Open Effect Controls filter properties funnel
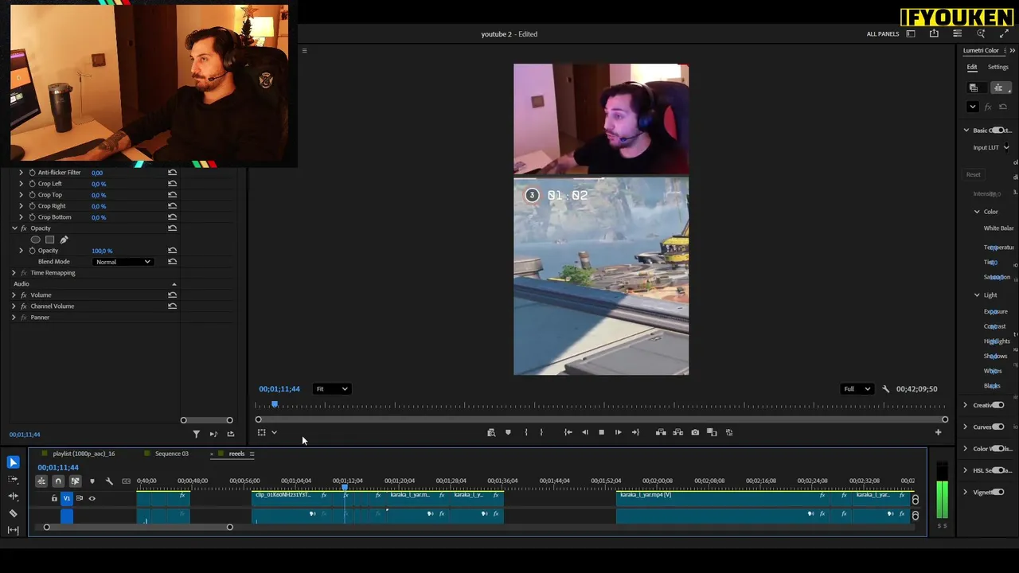Image resolution: width=1019 pixels, height=573 pixels. pos(196,435)
